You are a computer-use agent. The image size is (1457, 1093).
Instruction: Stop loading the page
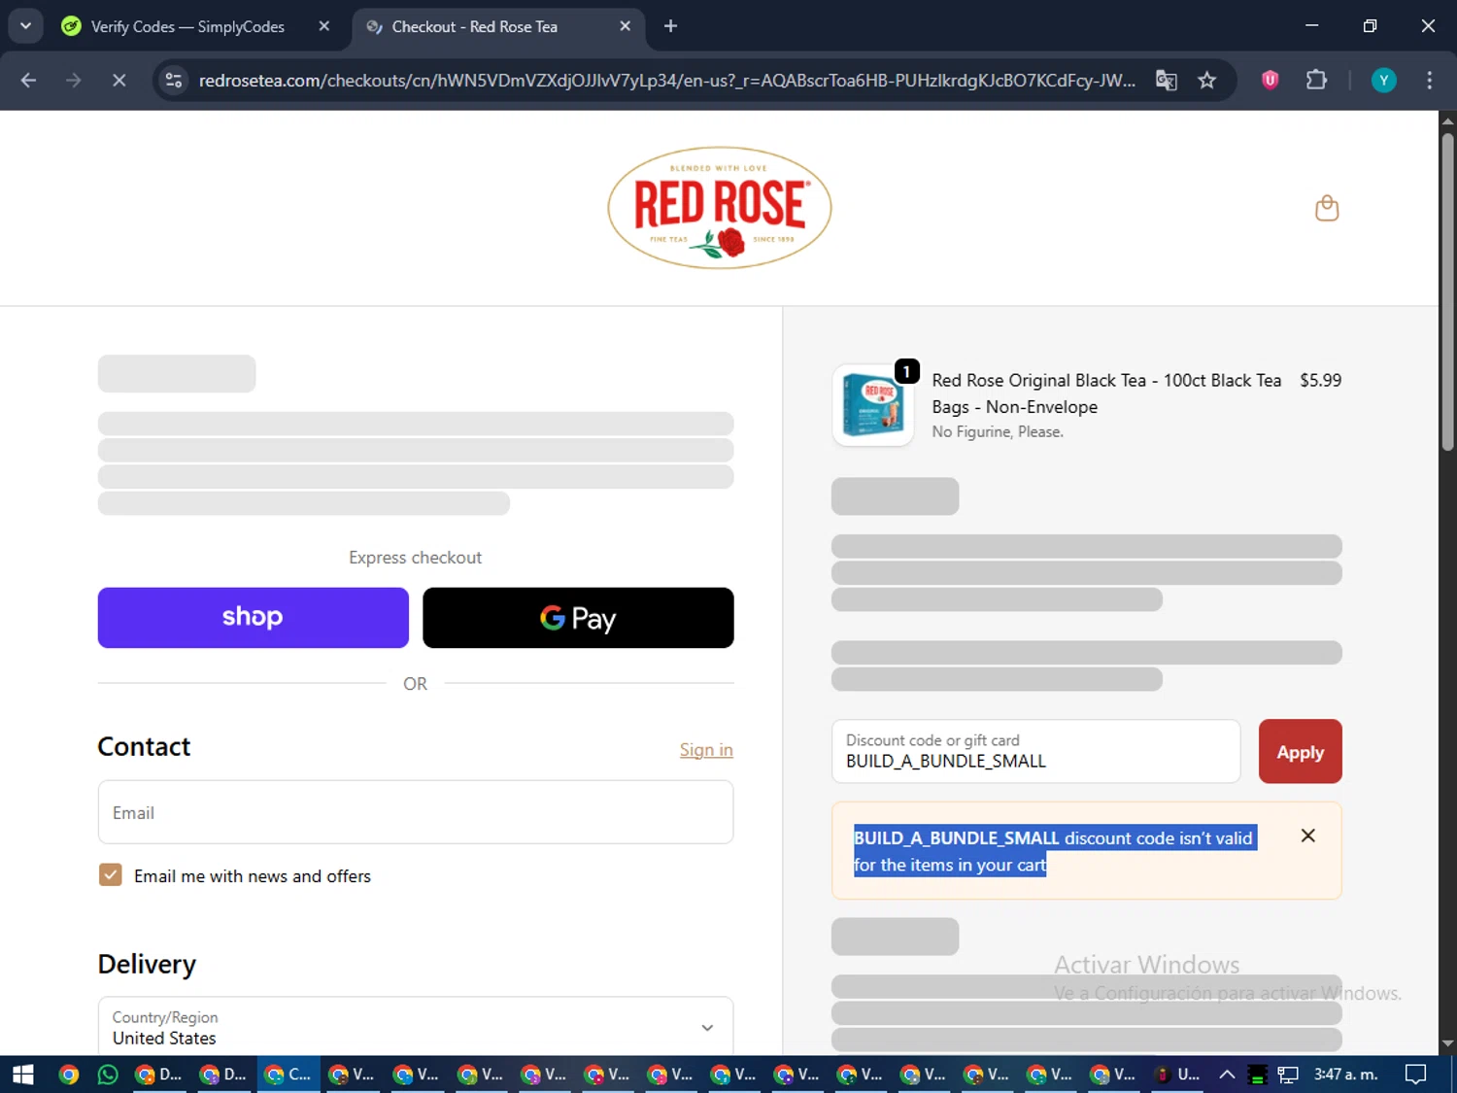[119, 81]
